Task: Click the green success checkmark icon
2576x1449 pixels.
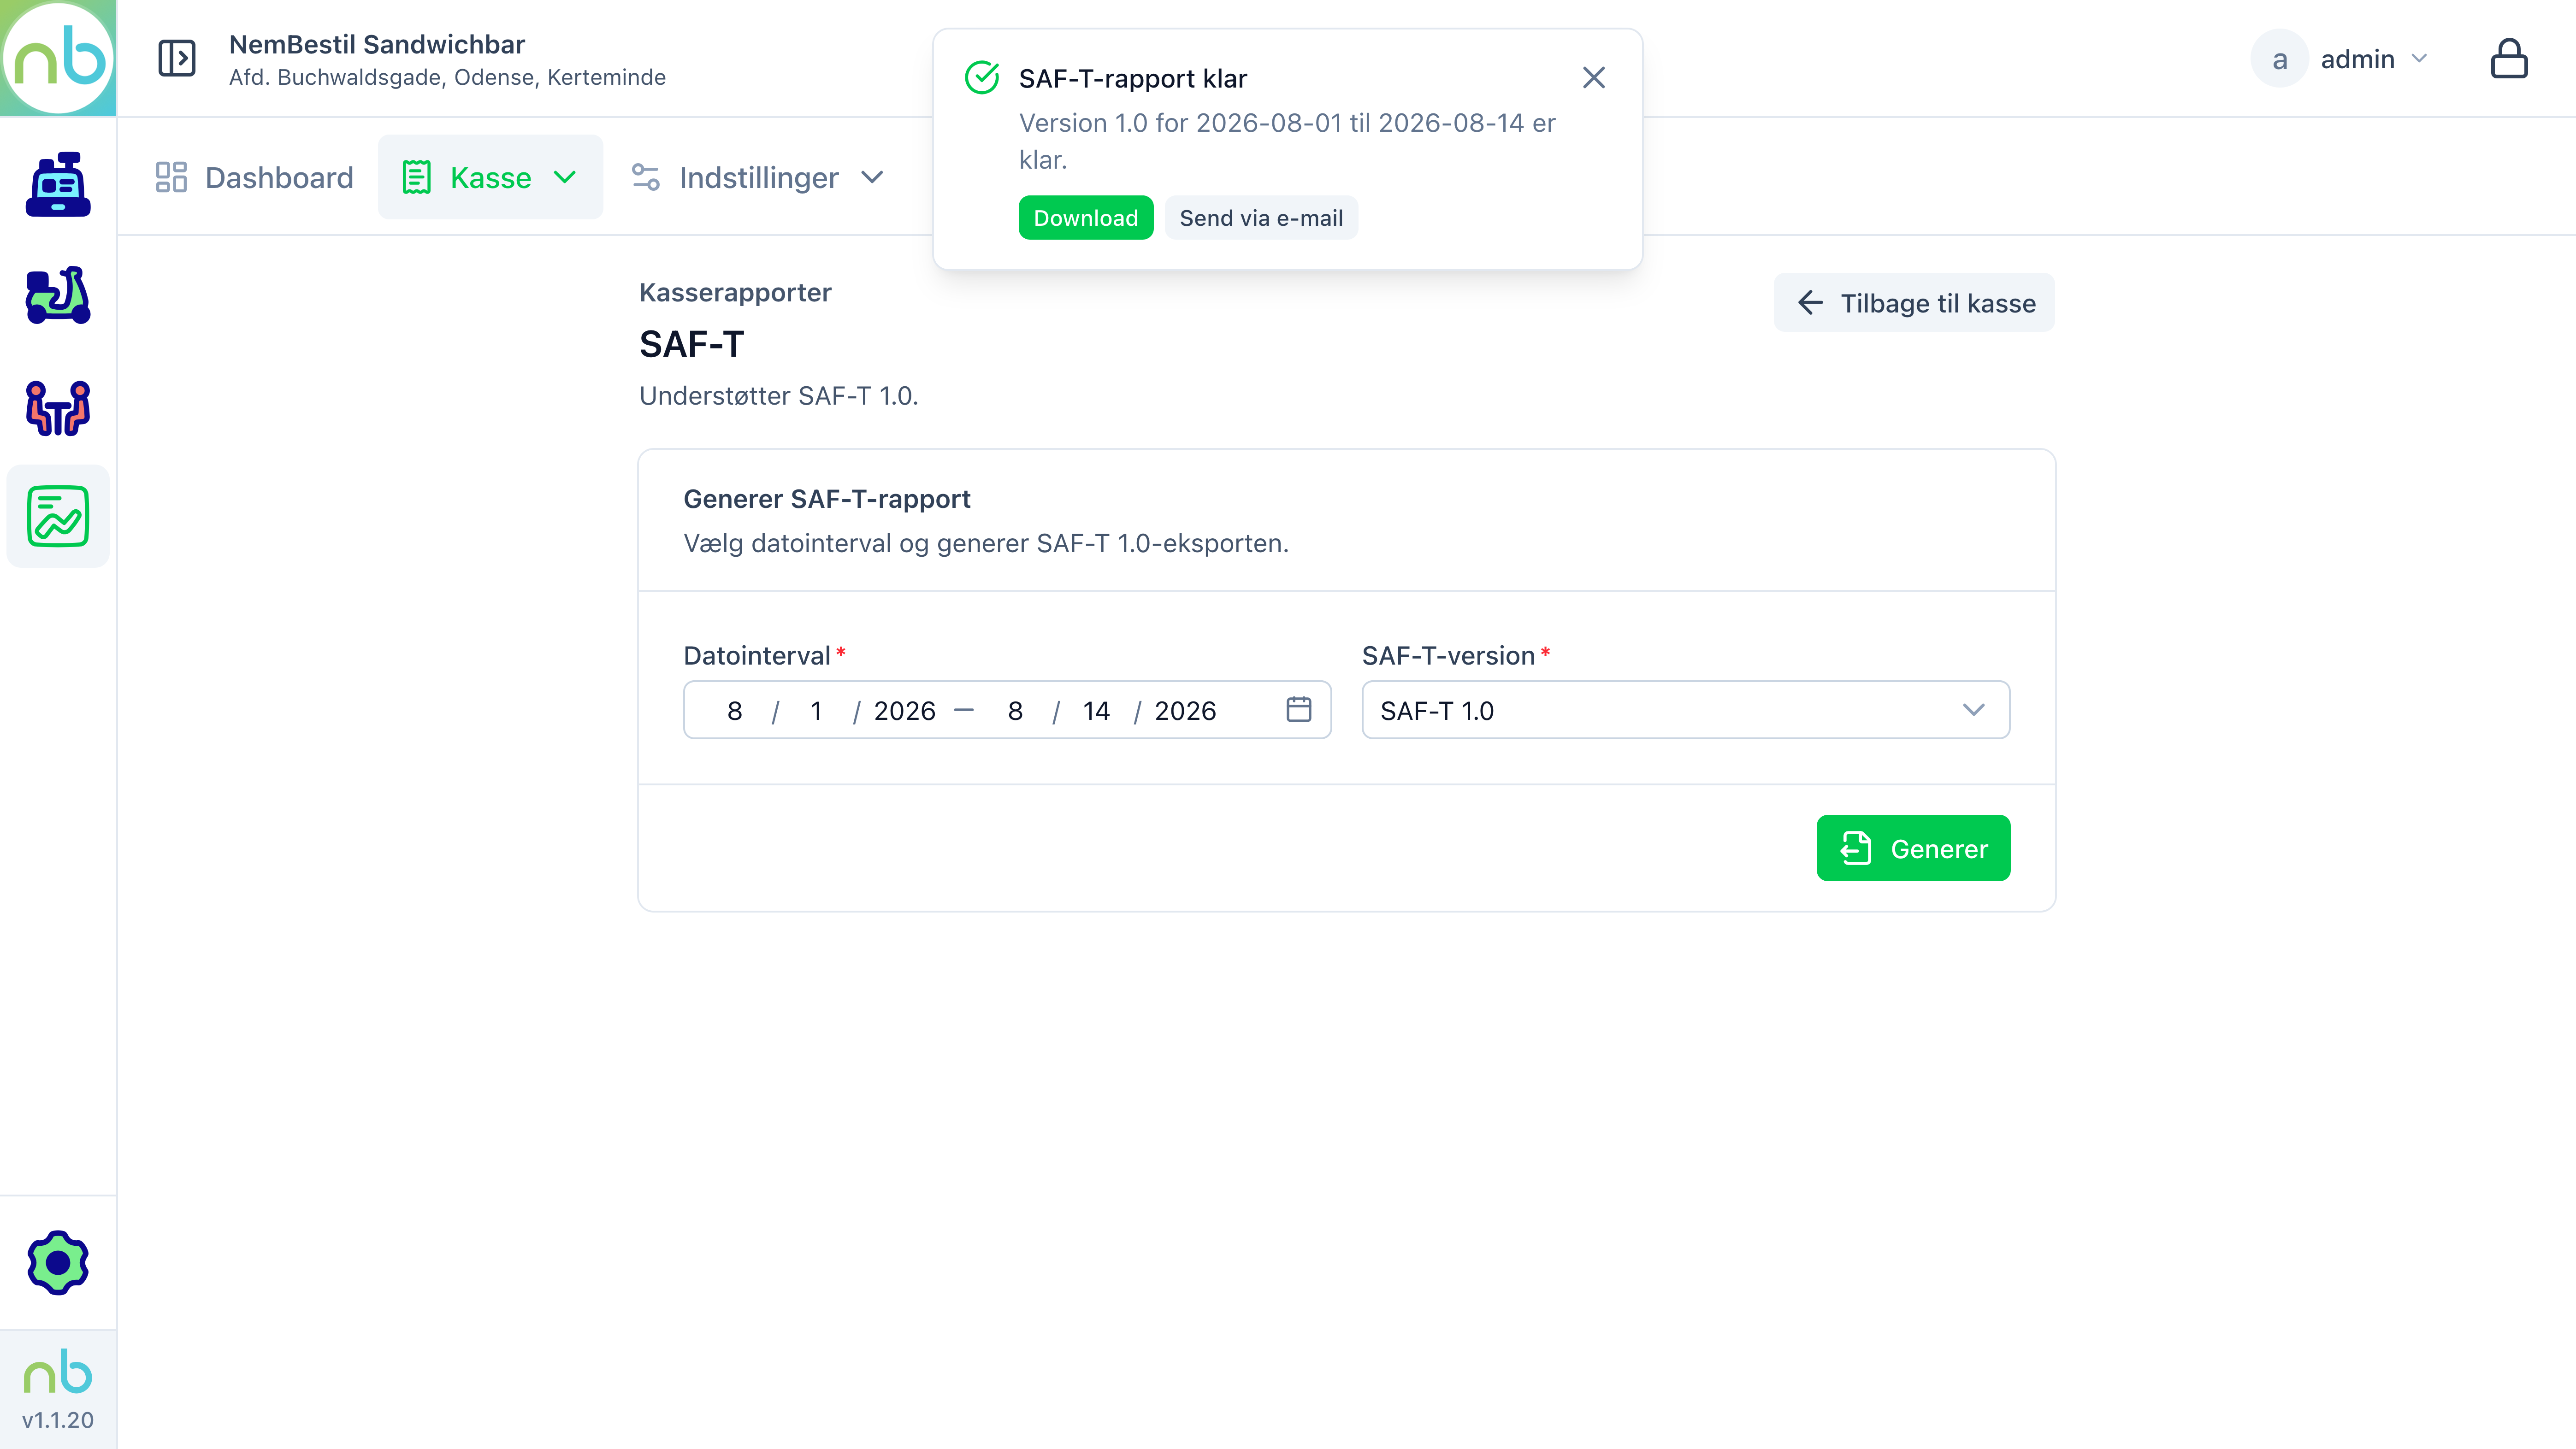Action: (x=982, y=78)
